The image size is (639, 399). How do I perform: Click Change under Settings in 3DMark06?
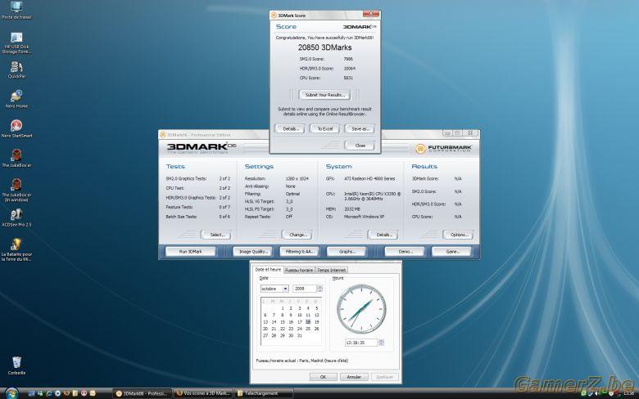point(297,235)
